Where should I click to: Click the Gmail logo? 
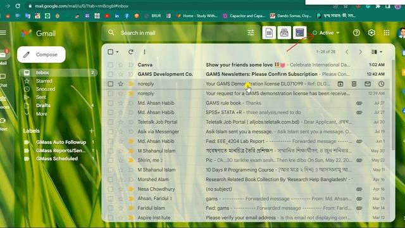(39, 34)
